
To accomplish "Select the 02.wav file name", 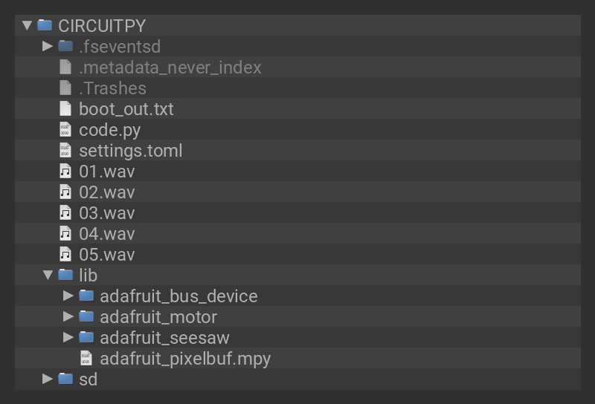I will (107, 192).
